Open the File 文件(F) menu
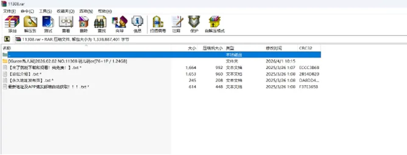The width and height of the screenshot is (407, 155). (x=9, y=11)
